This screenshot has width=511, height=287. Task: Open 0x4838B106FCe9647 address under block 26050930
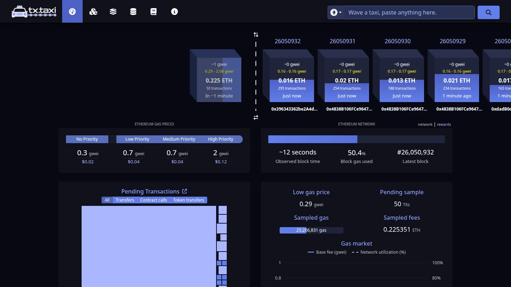[404, 109]
